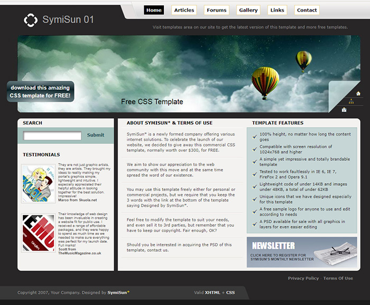The height and width of the screenshot is (305, 370).
Task: Click the CSS validation link in footer
Action: coord(230,292)
